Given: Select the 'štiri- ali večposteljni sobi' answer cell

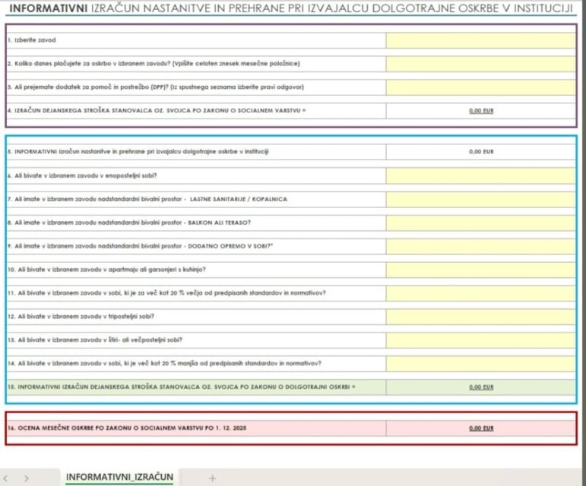Looking at the screenshot, I should pos(480,339).
